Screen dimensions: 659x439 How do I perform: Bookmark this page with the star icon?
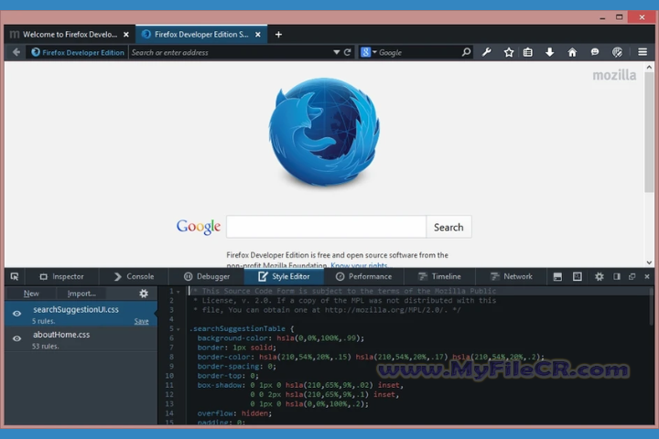(509, 52)
